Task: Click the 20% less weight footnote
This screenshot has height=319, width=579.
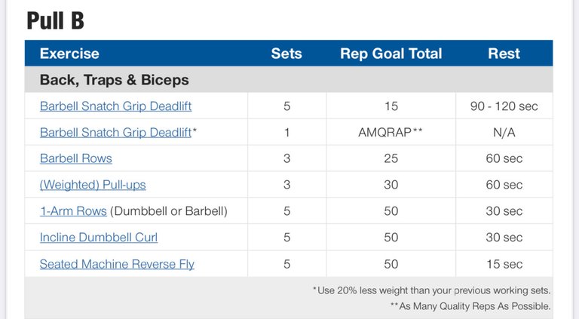Action: 432,290
